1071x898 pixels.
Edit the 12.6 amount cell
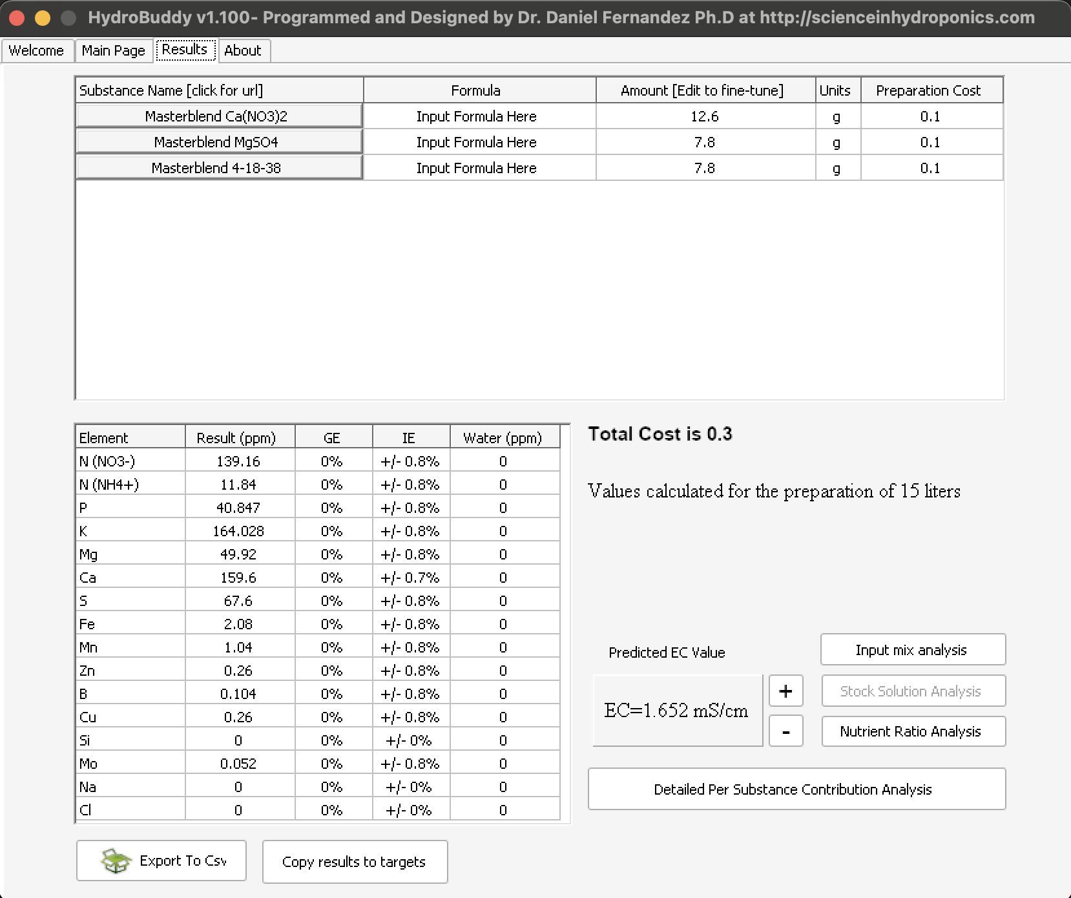[705, 116]
